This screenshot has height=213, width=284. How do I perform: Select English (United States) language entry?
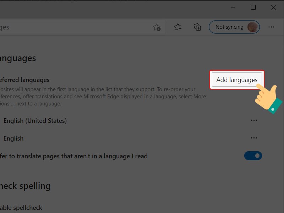click(35, 121)
